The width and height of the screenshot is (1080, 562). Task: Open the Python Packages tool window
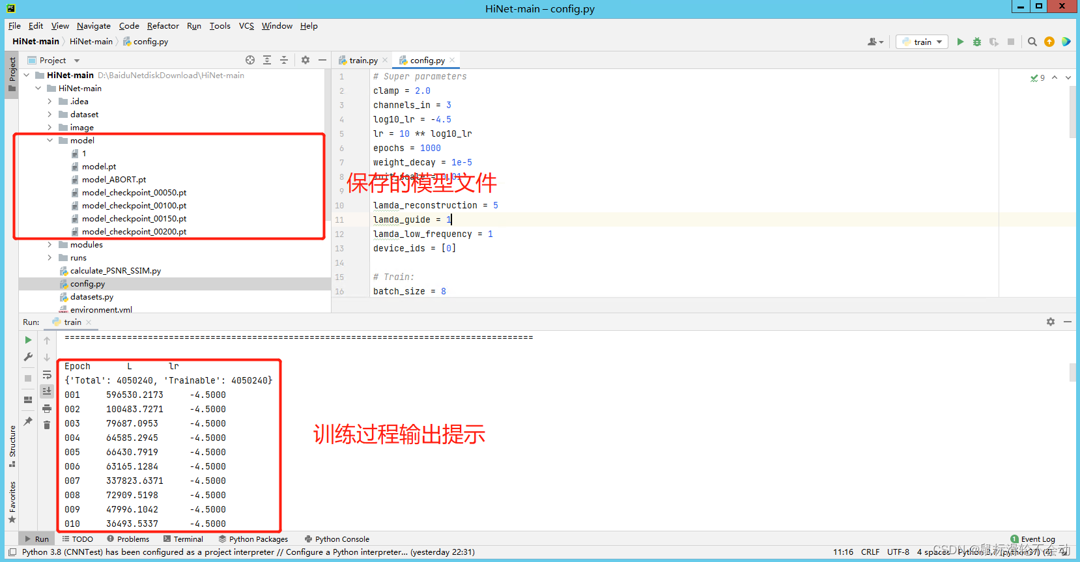point(253,539)
